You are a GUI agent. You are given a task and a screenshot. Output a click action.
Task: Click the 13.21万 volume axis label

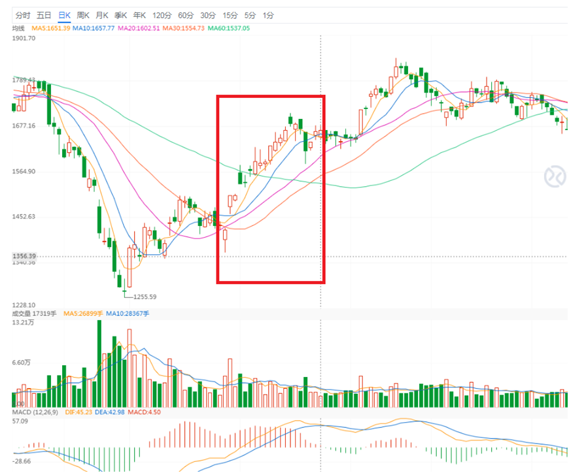click(x=23, y=323)
